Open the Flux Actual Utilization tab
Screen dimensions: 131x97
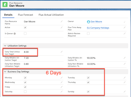pos(51,15)
